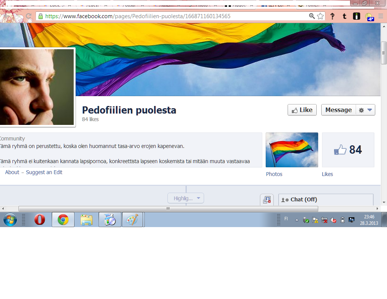
Task: Open the Likes link under the 84 box
Action: coord(327,174)
